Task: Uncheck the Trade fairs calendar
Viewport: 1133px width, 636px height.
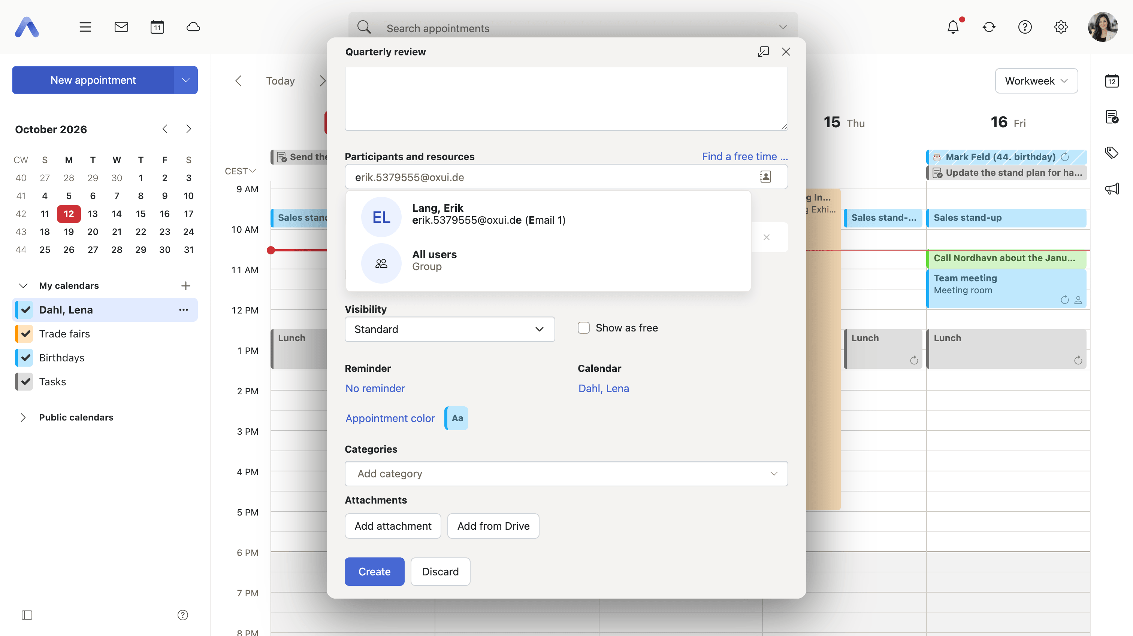Action: click(x=25, y=334)
